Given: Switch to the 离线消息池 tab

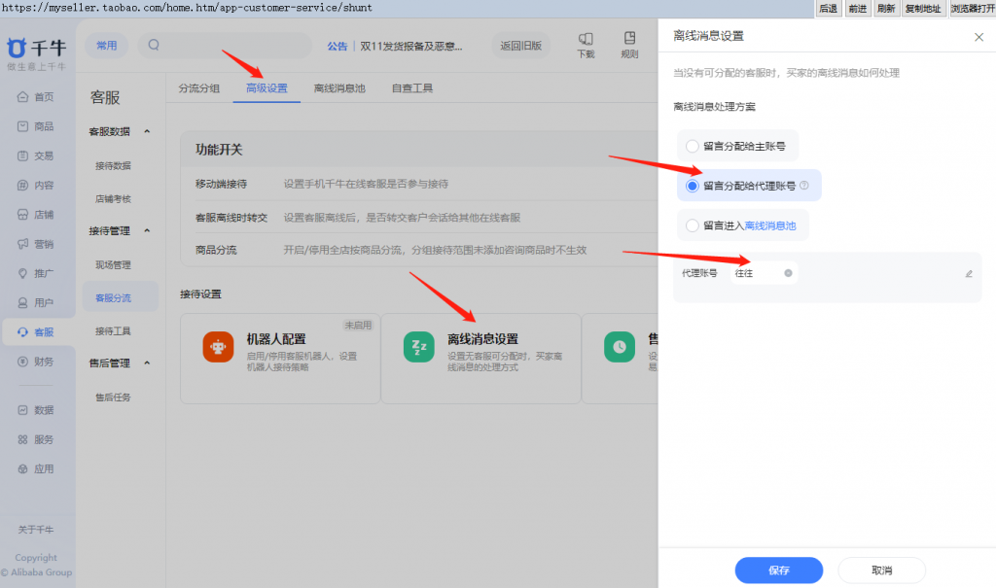Looking at the screenshot, I should tap(339, 88).
